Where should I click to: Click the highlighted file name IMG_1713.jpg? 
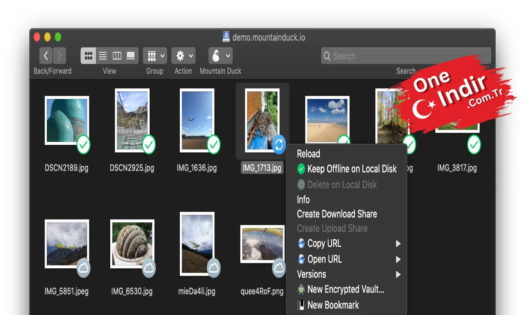tap(262, 168)
